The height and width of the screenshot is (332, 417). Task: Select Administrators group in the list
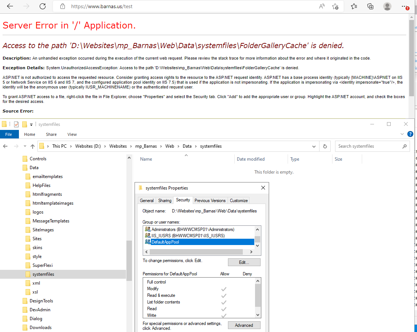click(x=199, y=229)
